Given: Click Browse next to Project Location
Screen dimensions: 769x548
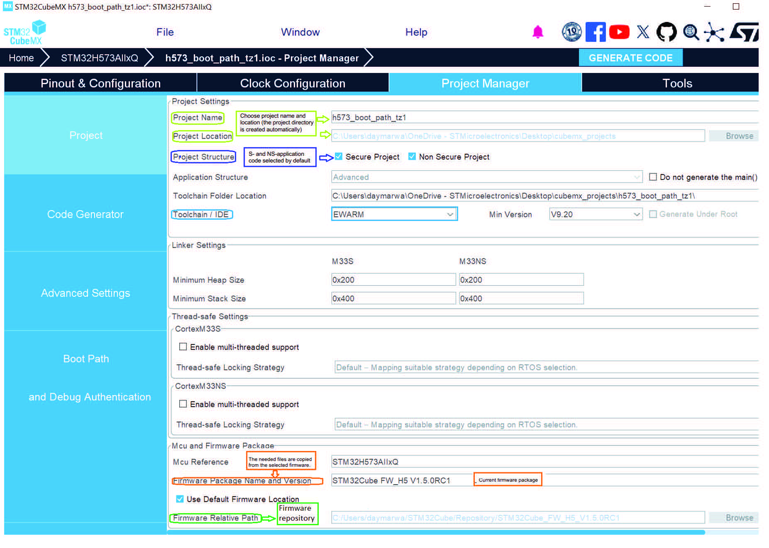Looking at the screenshot, I should coord(733,136).
